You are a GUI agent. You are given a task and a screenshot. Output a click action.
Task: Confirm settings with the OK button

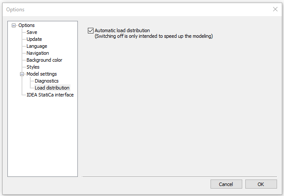(261, 184)
